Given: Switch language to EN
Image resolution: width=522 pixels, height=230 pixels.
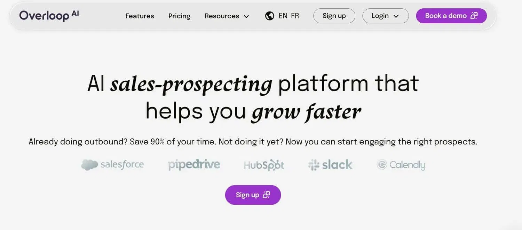Looking at the screenshot, I should pos(283,16).
